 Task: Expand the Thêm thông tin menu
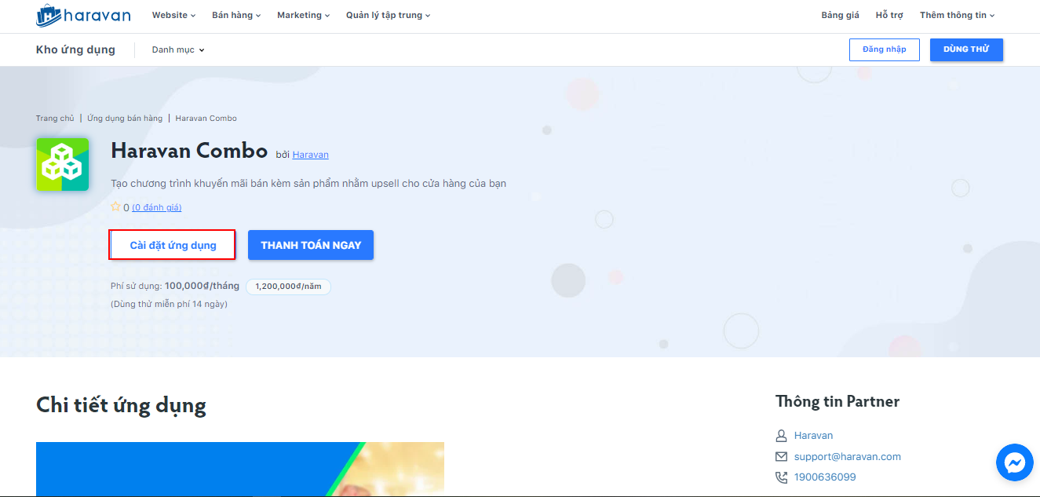coord(957,15)
